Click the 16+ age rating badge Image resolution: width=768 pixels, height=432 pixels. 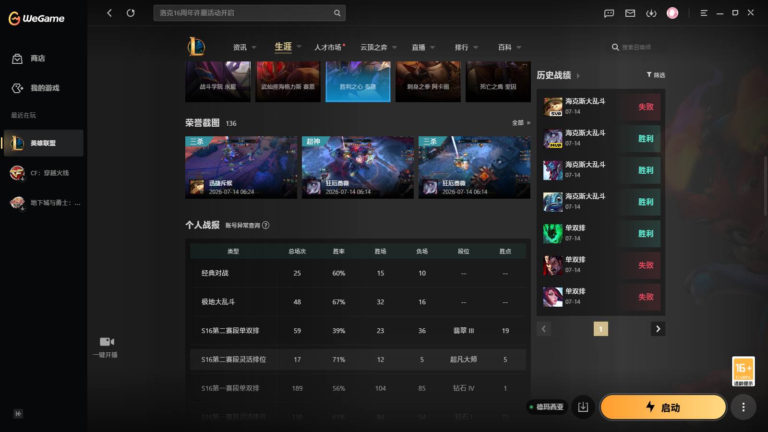744,371
